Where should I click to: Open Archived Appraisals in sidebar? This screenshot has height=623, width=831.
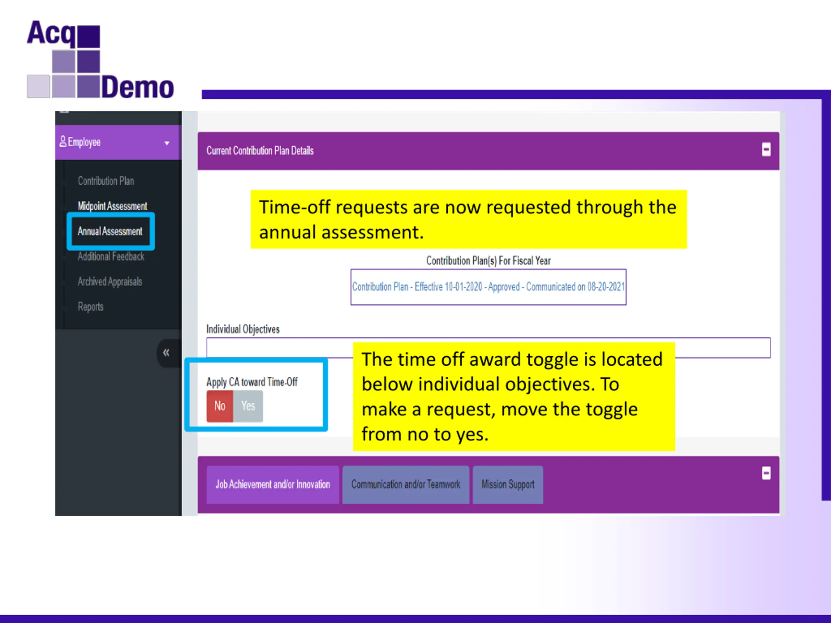[110, 282]
